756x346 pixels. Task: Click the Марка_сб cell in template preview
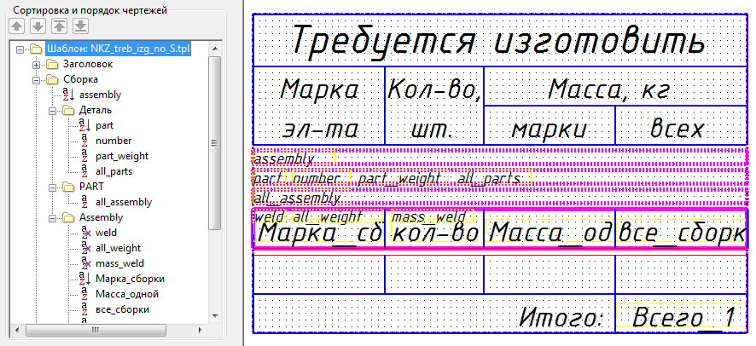point(319,233)
